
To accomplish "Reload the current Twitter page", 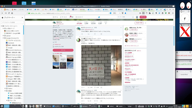I will [x=9, y=13].
